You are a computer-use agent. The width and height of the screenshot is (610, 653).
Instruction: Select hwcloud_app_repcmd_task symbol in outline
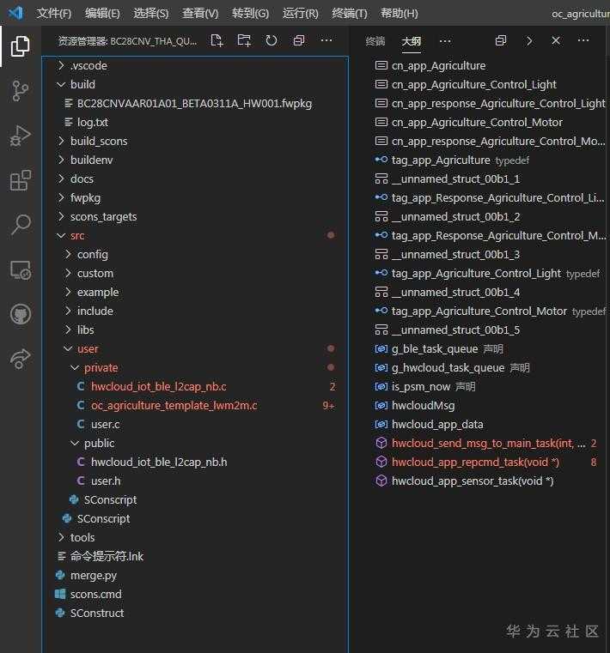click(x=479, y=463)
